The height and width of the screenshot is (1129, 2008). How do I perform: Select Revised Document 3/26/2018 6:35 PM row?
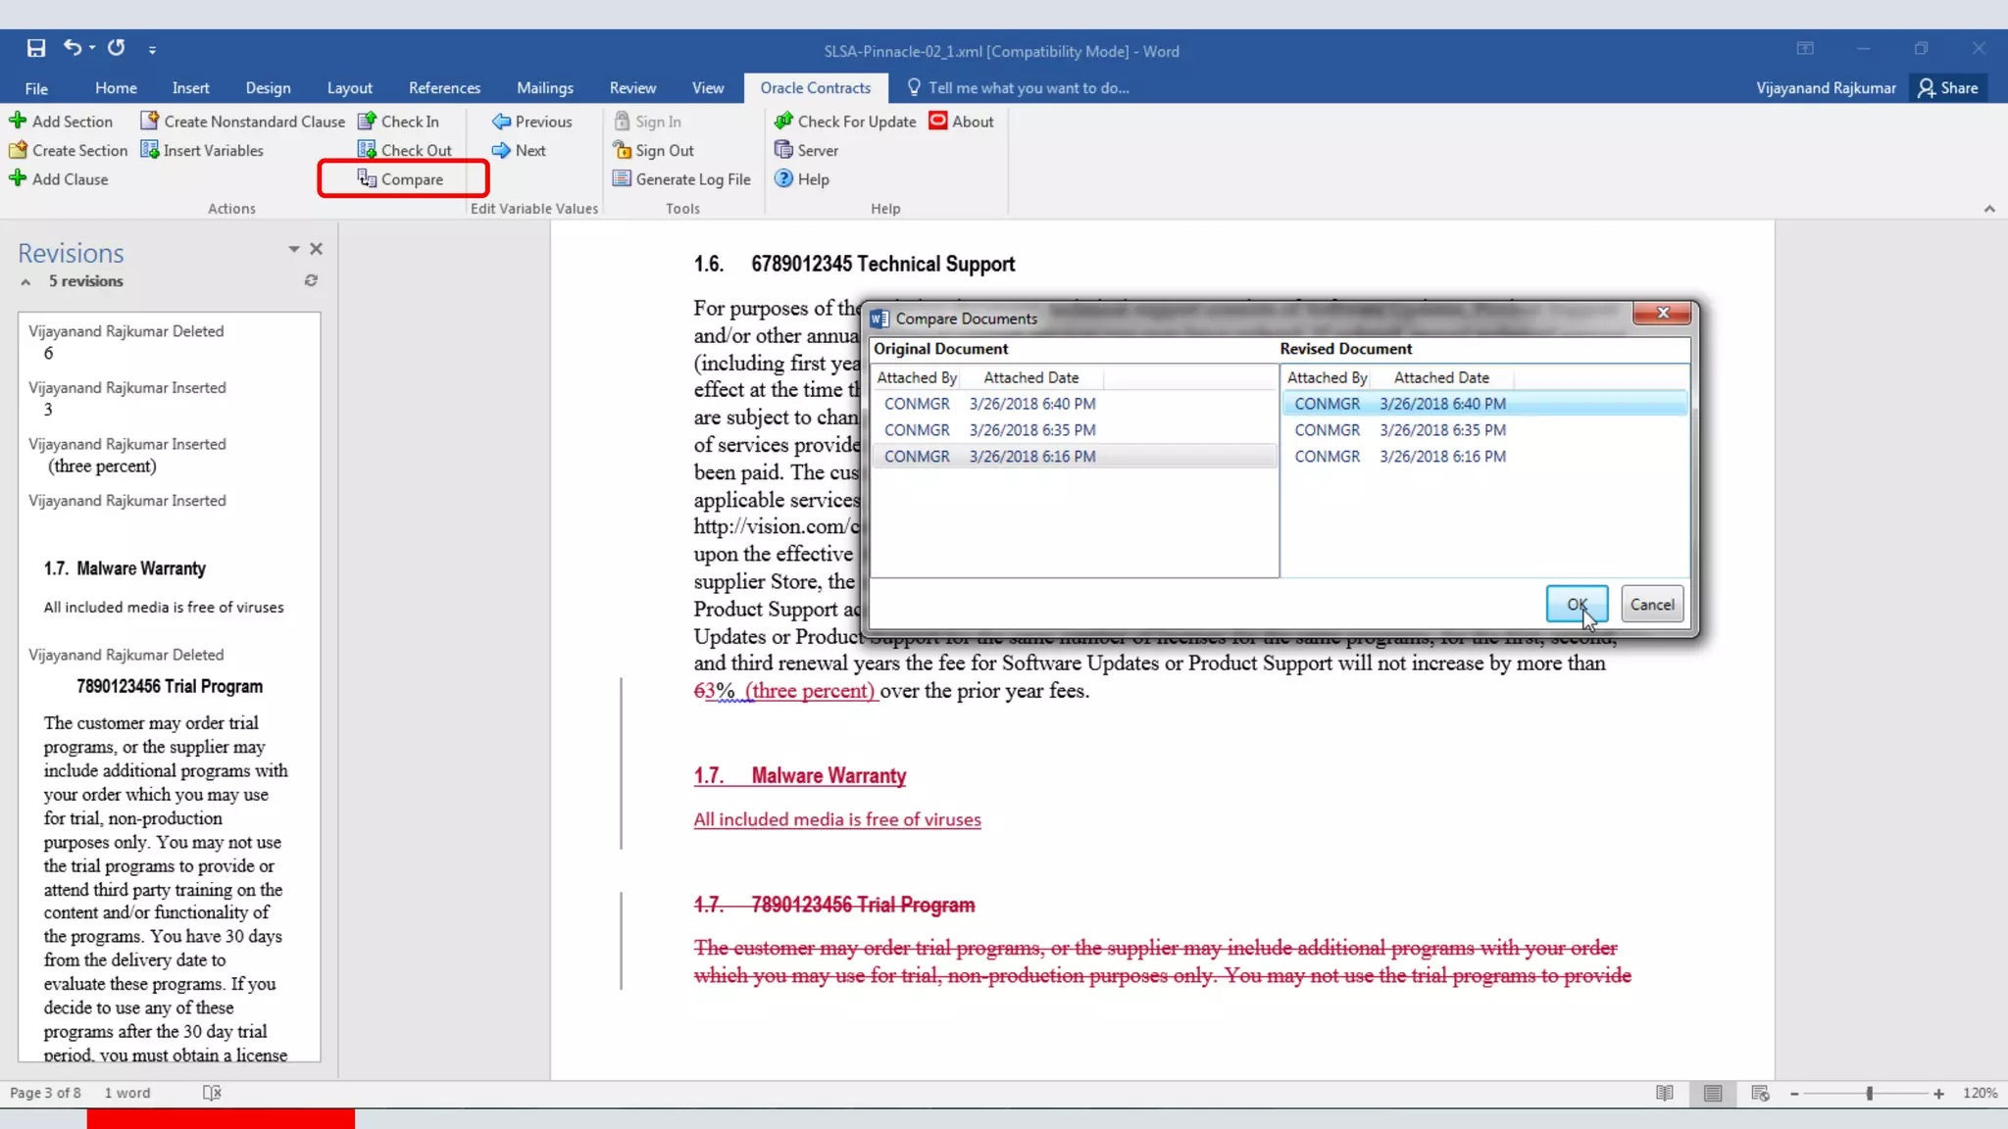(x=1484, y=430)
